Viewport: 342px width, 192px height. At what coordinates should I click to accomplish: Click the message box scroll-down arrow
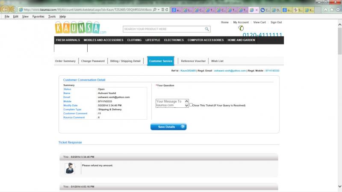186,105
